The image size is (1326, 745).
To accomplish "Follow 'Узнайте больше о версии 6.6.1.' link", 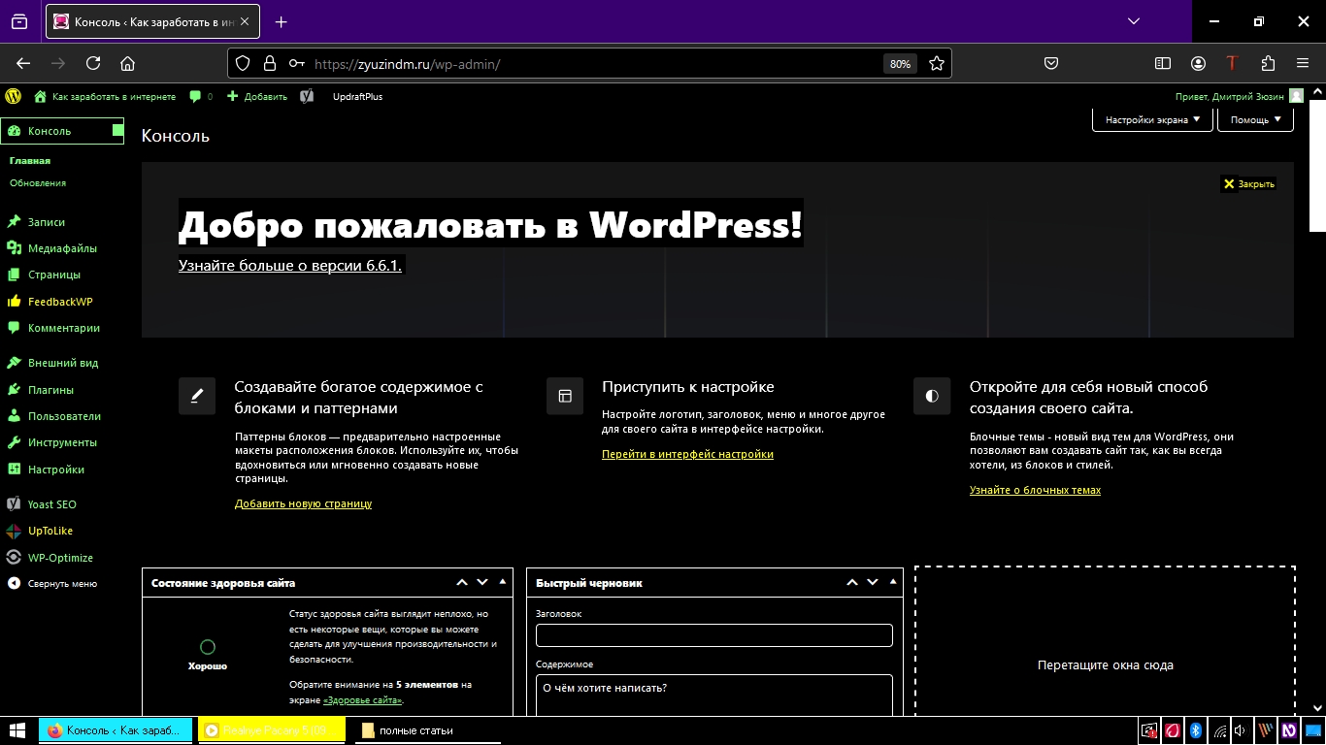I will coord(290,265).
